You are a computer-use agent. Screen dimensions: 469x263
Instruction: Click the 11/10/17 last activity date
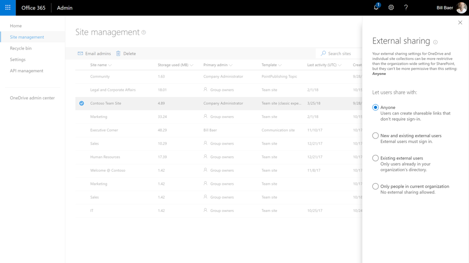tap(315, 130)
